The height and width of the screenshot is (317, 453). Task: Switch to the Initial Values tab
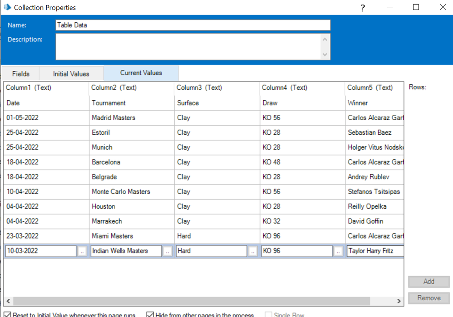point(71,73)
